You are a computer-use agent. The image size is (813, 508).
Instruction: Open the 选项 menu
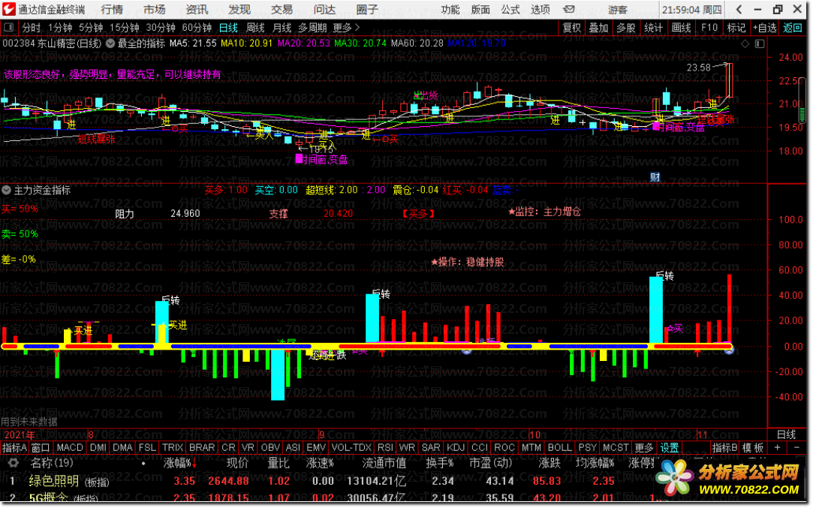pos(540,9)
